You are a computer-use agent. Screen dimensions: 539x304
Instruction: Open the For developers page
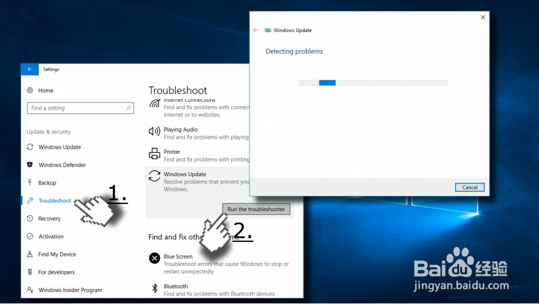(x=57, y=272)
